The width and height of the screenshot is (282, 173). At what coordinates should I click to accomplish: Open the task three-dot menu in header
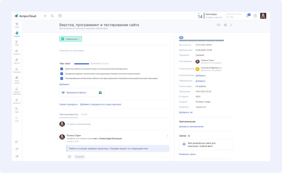click(231, 25)
